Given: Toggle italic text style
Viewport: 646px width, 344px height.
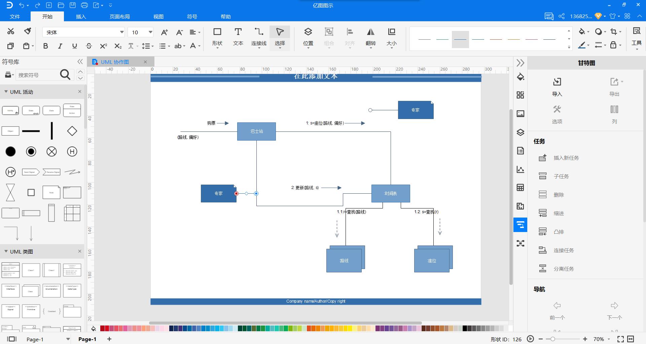Looking at the screenshot, I should pyautogui.click(x=60, y=46).
